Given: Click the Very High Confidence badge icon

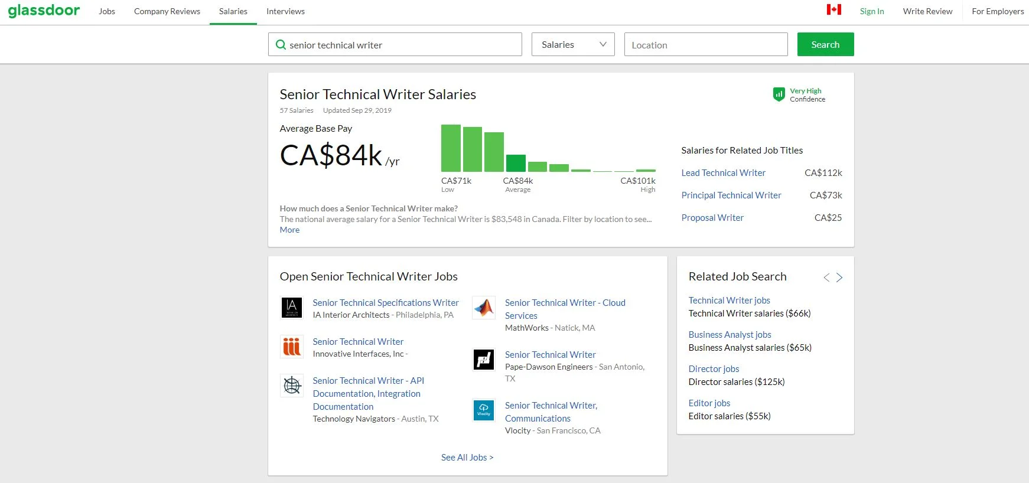Looking at the screenshot, I should click(779, 94).
